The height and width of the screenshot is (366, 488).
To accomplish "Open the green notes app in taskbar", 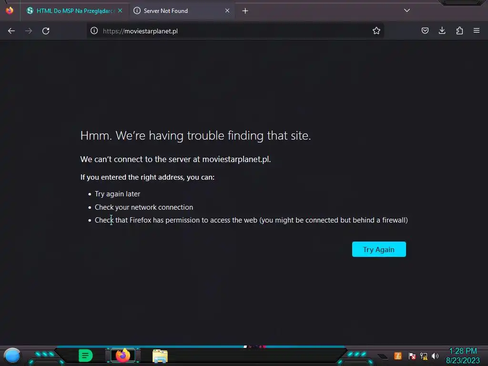I will (x=86, y=356).
